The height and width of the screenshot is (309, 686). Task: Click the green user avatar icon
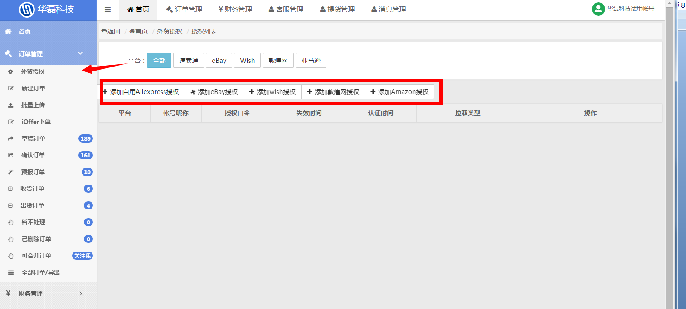tap(598, 9)
